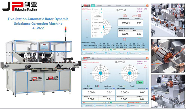Click the green checkmark status icon in bottom screen
Screen dimensions: 186x109
[x=111, y=102]
